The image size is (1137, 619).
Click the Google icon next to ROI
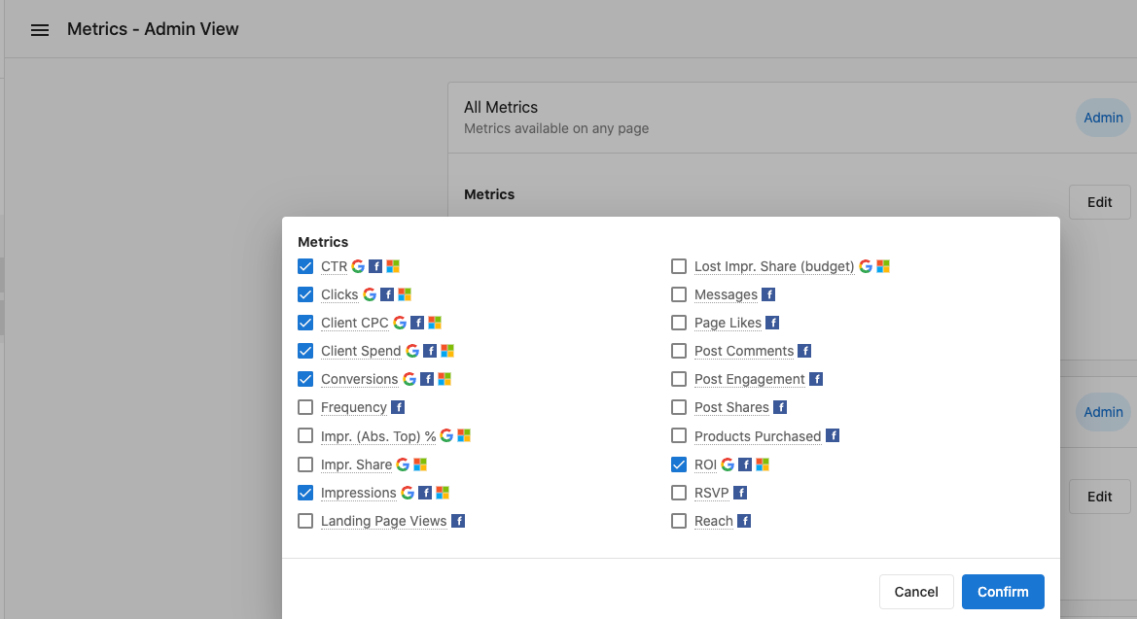(727, 464)
